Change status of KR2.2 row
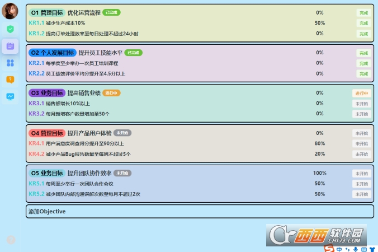The image size is (378, 252). 363,74
